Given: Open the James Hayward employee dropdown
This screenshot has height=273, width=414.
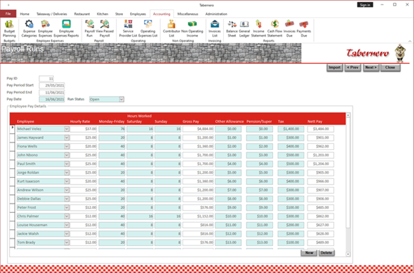Looking at the screenshot, I should tap(67, 138).
